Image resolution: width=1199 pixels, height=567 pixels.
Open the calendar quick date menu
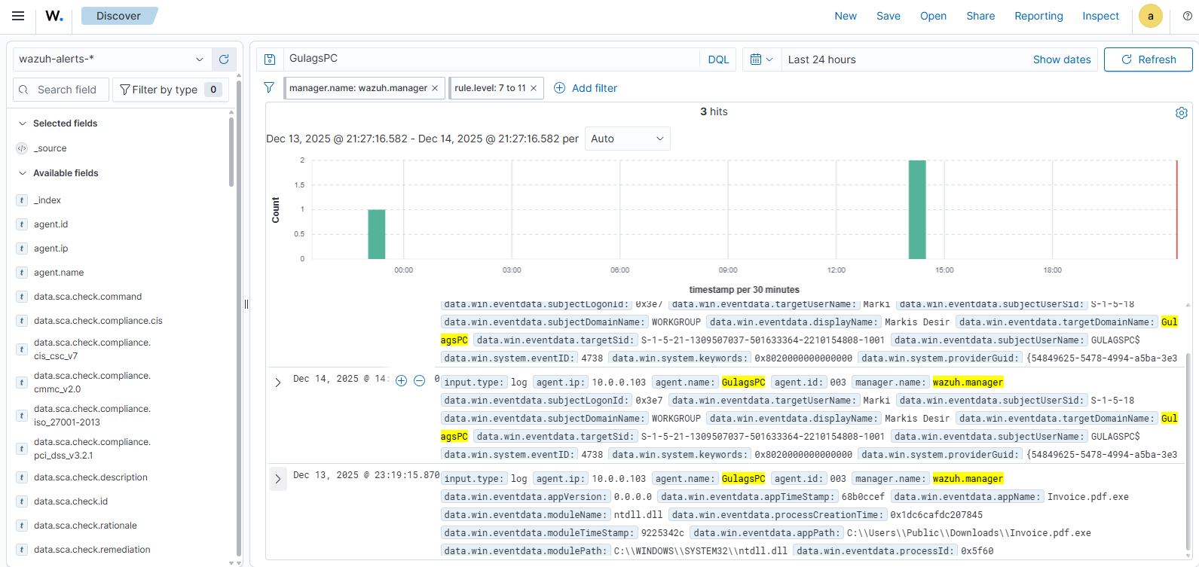(x=761, y=59)
